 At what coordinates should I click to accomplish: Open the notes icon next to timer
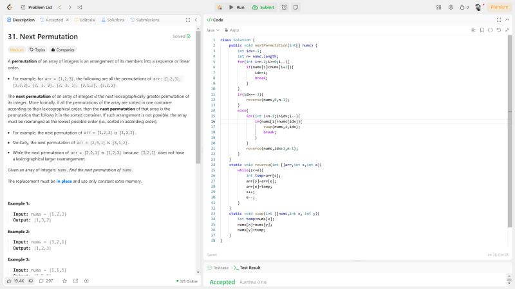coord(295,7)
